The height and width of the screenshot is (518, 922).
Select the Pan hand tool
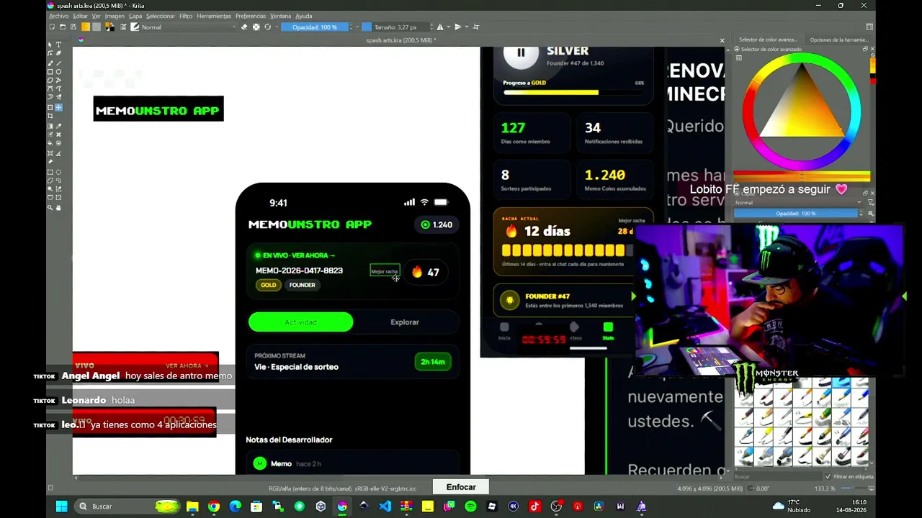coord(59,208)
